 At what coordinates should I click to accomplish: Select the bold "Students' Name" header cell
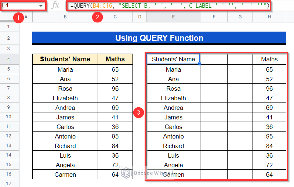(x=65, y=59)
